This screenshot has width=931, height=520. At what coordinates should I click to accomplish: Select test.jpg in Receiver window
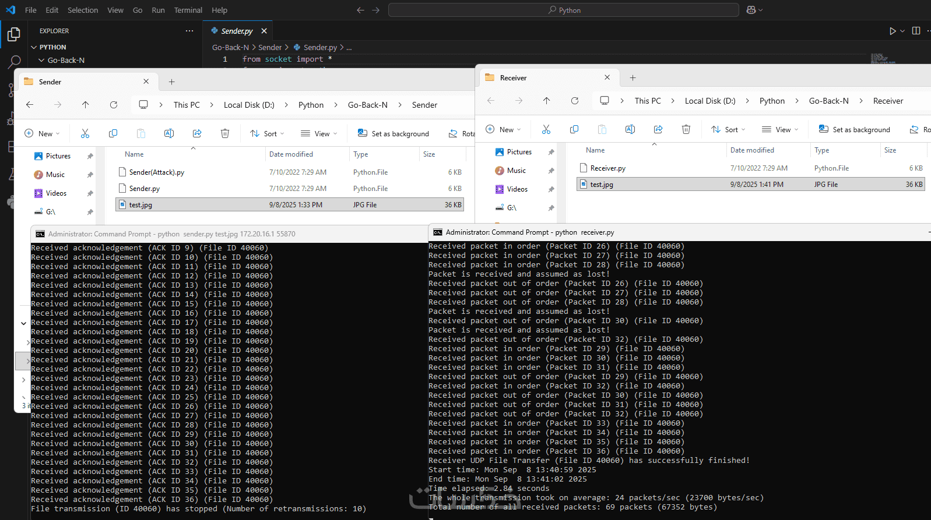pyautogui.click(x=750, y=184)
